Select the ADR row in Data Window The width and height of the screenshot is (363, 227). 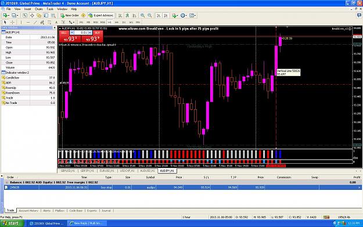pos(28,82)
